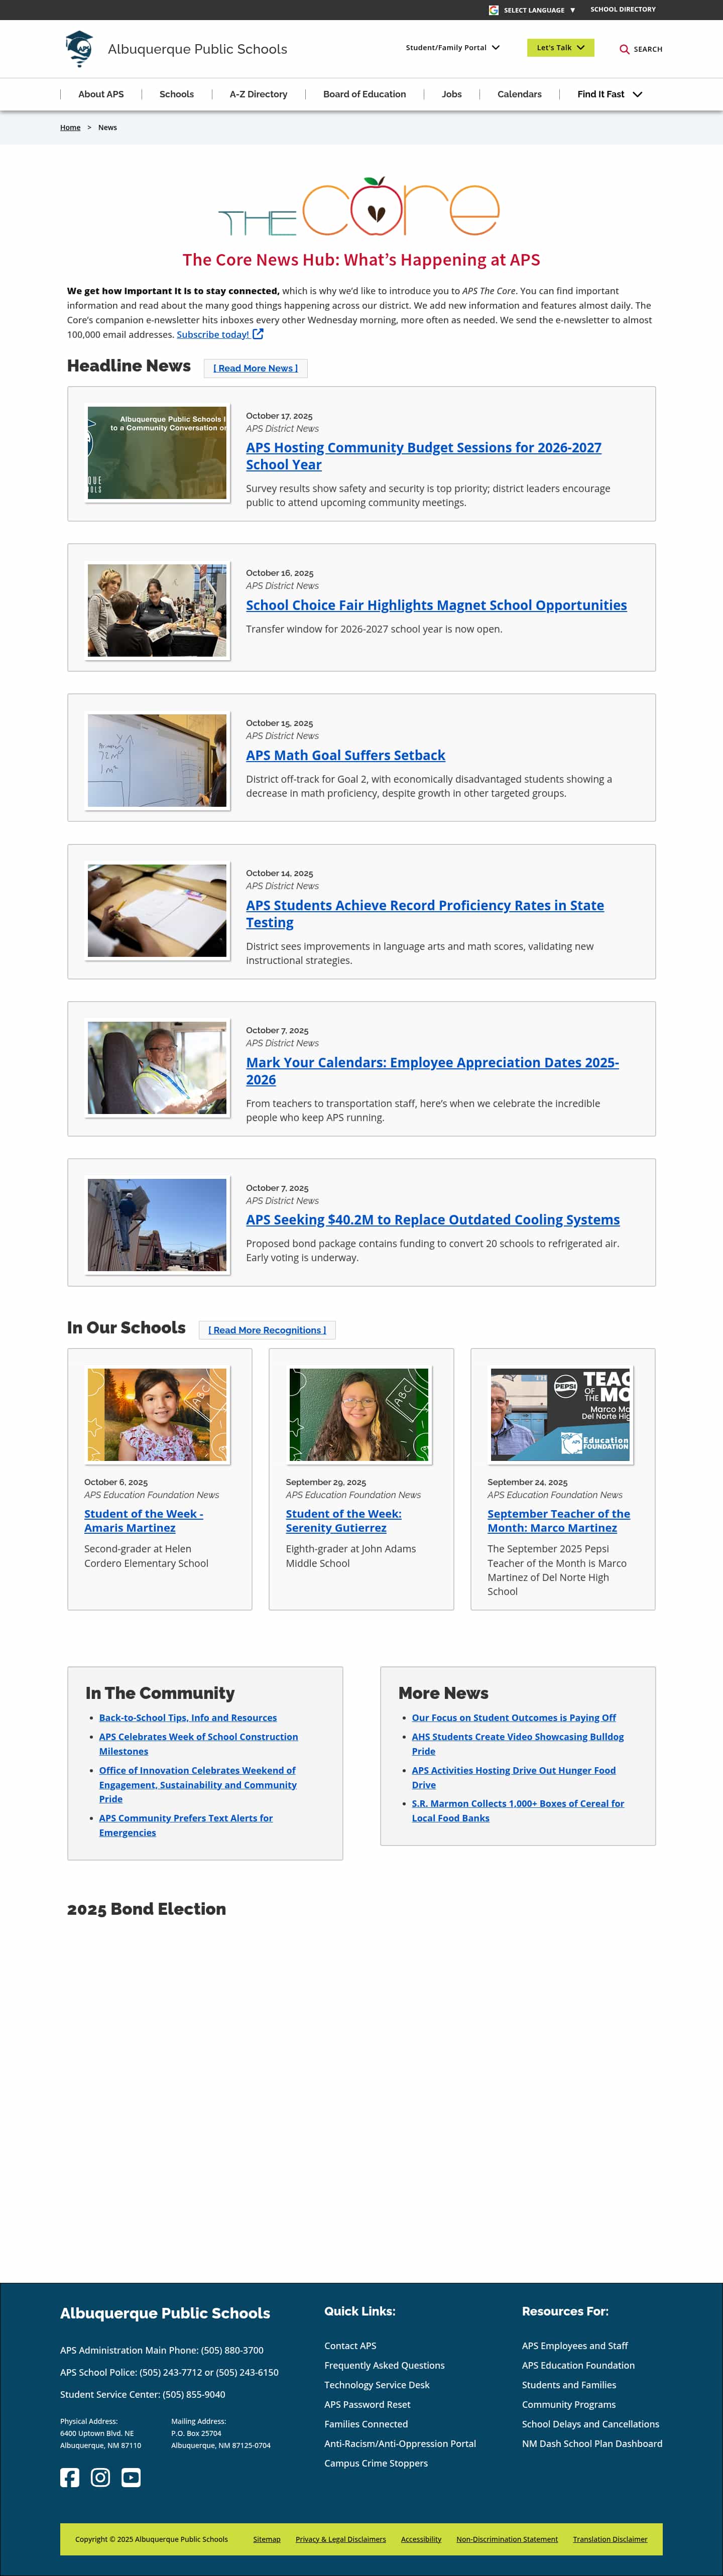Open the About APS menu item
This screenshot has width=723, height=2576.
pyautogui.click(x=101, y=94)
